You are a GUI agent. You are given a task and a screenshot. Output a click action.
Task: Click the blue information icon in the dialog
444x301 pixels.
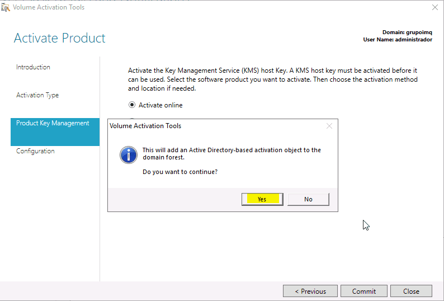click(129, 155)
